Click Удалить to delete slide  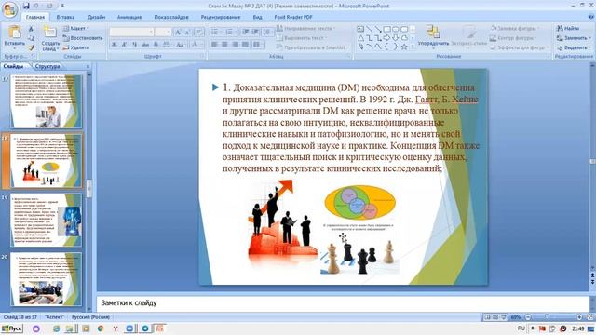coord(76,47)
